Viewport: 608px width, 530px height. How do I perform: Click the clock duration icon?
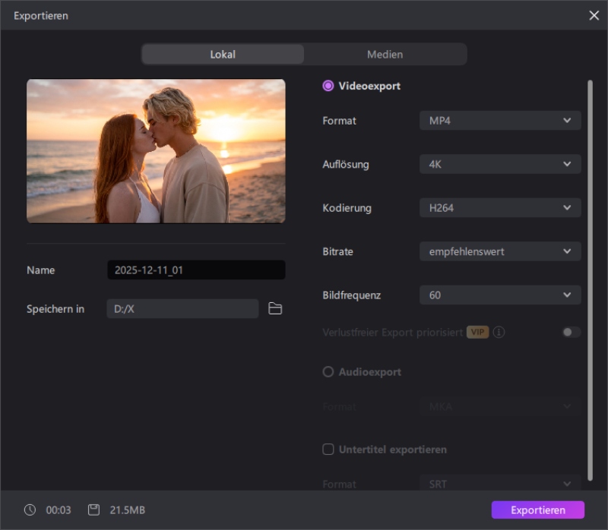pos(30,509)
